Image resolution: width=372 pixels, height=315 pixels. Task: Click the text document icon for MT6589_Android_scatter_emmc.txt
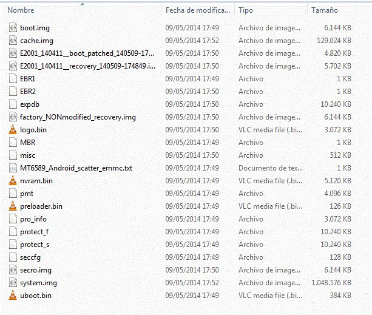coord(14,168)
